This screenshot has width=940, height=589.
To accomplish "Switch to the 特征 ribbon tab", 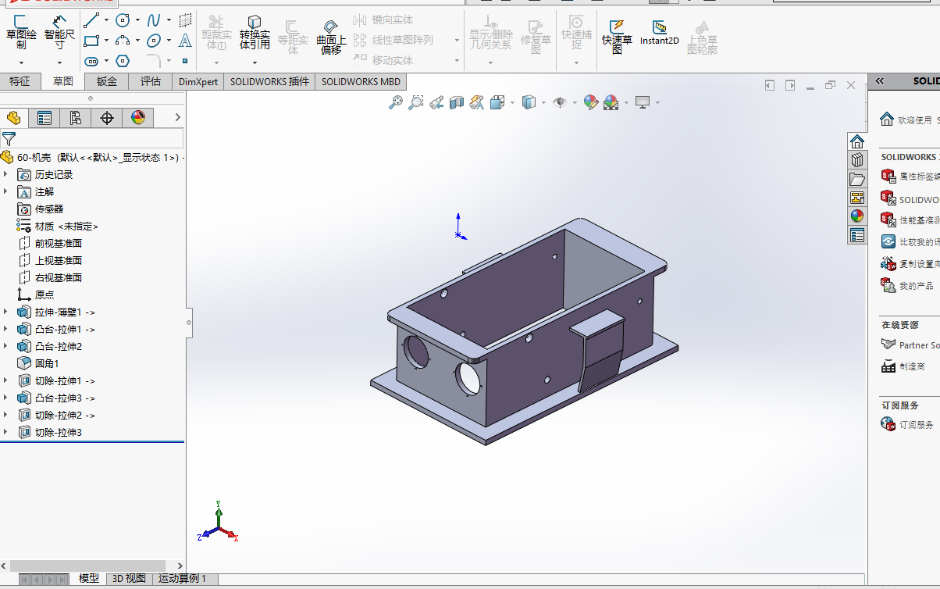I will (x=20, y=81).
